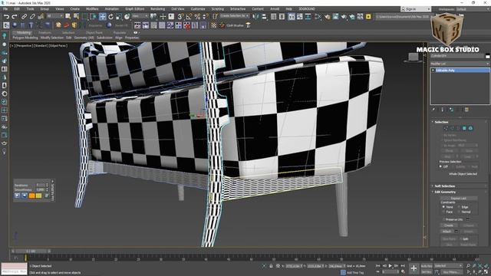Open the reference coordinate system dropdown
Screen dimensions: 491x276
click(x=140, y=16)
